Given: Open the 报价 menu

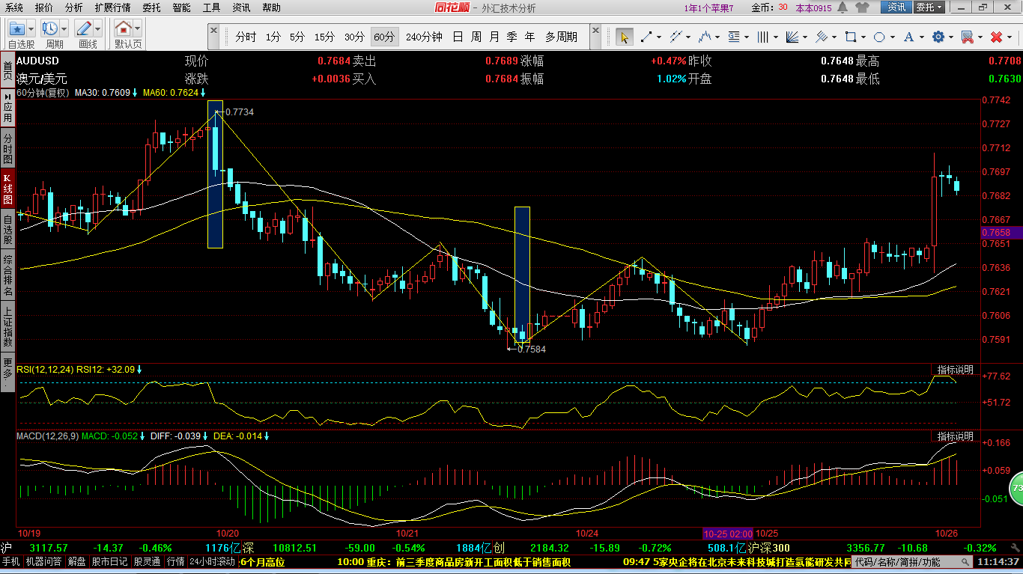Looking at the screenshot, I should click(44, 7).
